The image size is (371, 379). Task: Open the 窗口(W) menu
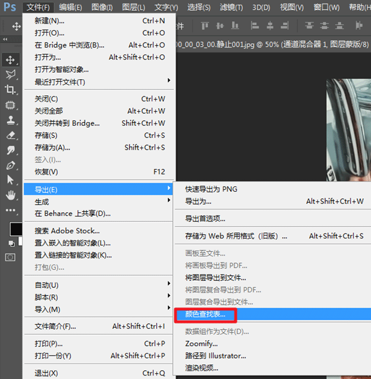click(326, 7)
